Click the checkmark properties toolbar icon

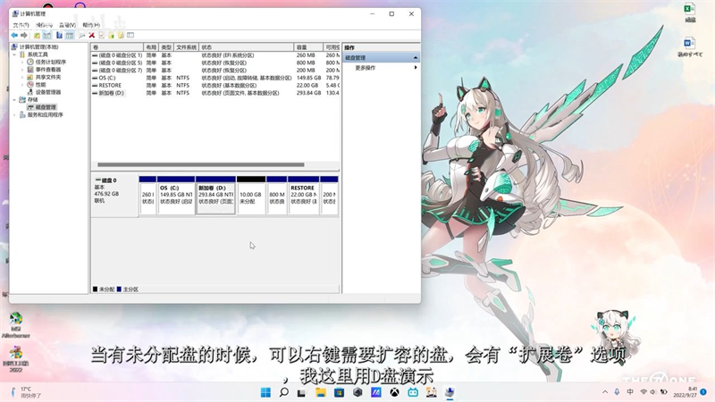(x=101, y=35)
